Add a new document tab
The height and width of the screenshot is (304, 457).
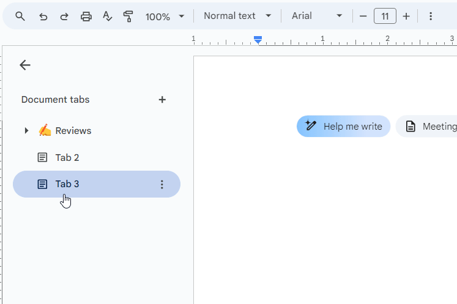162,100
